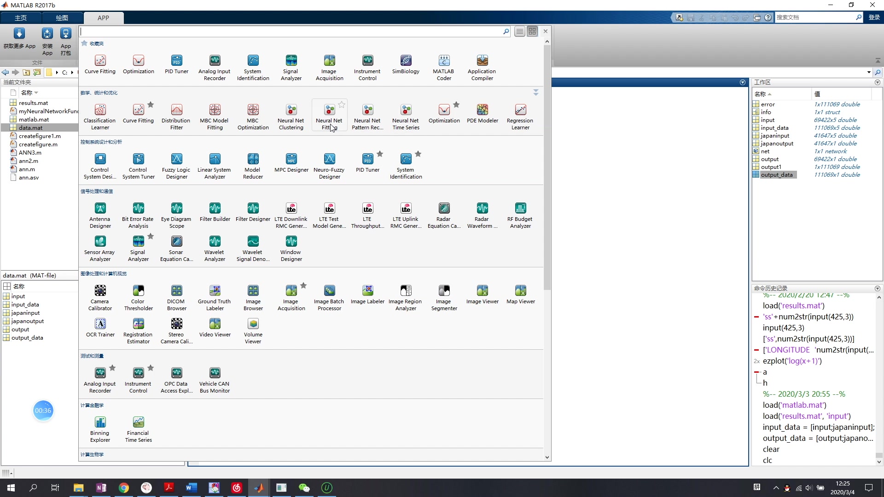Open PDE Modeler app
Screen dimensions: 884x497
[x=482, y=113]
